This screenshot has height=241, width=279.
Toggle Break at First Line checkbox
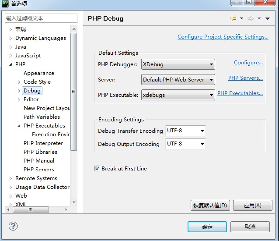point(97,168)
